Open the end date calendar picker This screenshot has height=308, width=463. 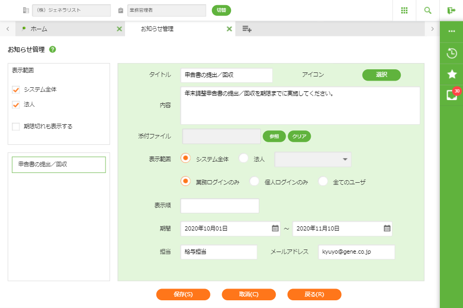[x=387, y=228]
